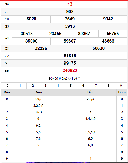
Task: Click digit filter tab 4
Action: click(58, 86)
